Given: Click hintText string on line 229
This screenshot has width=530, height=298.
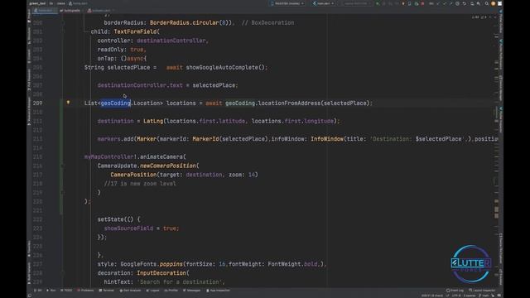Looking at the screenshot, I should [181, 281].
